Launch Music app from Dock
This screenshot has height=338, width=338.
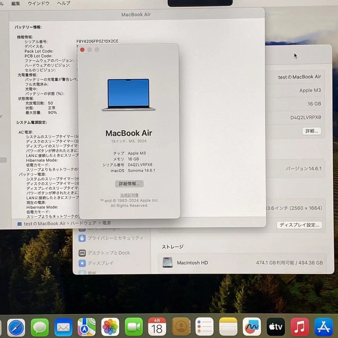(300, 327)
